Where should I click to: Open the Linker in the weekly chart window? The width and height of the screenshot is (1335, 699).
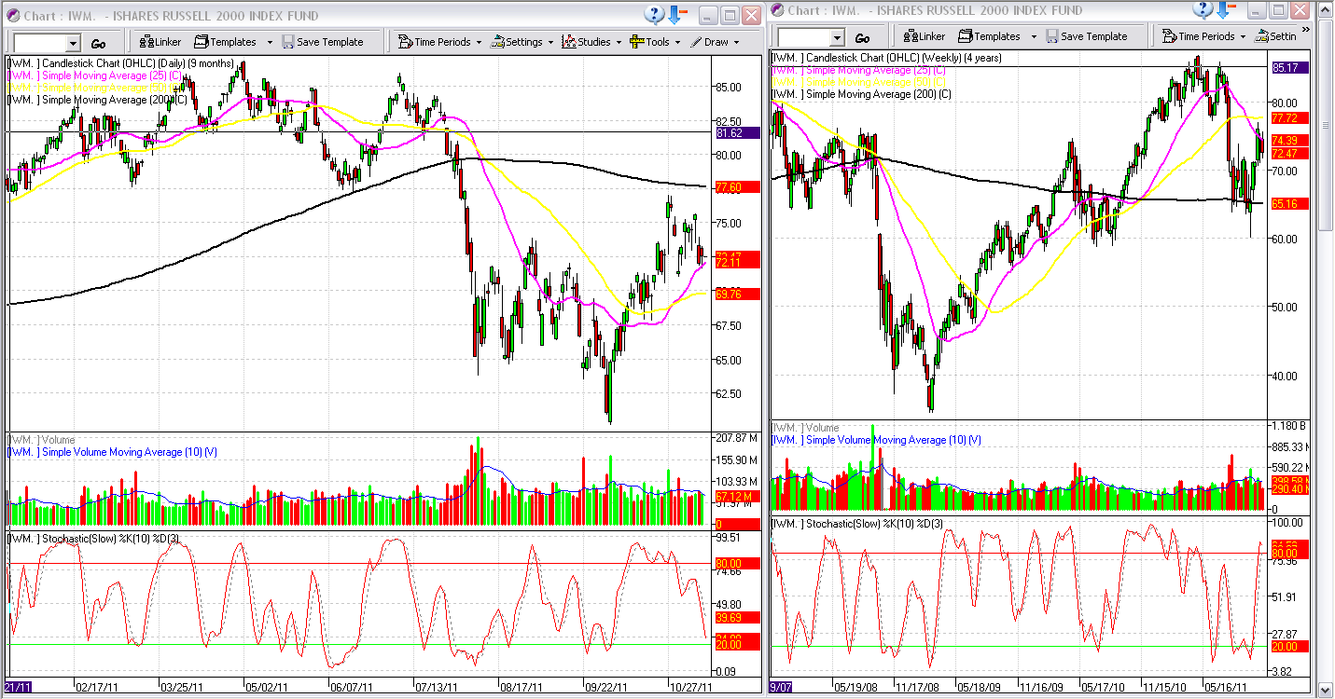point(924,36)
